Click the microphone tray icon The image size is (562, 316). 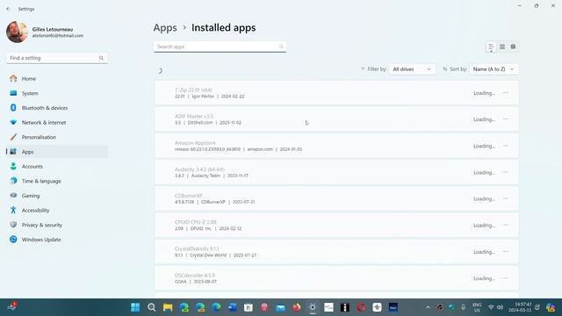point(463,307)
